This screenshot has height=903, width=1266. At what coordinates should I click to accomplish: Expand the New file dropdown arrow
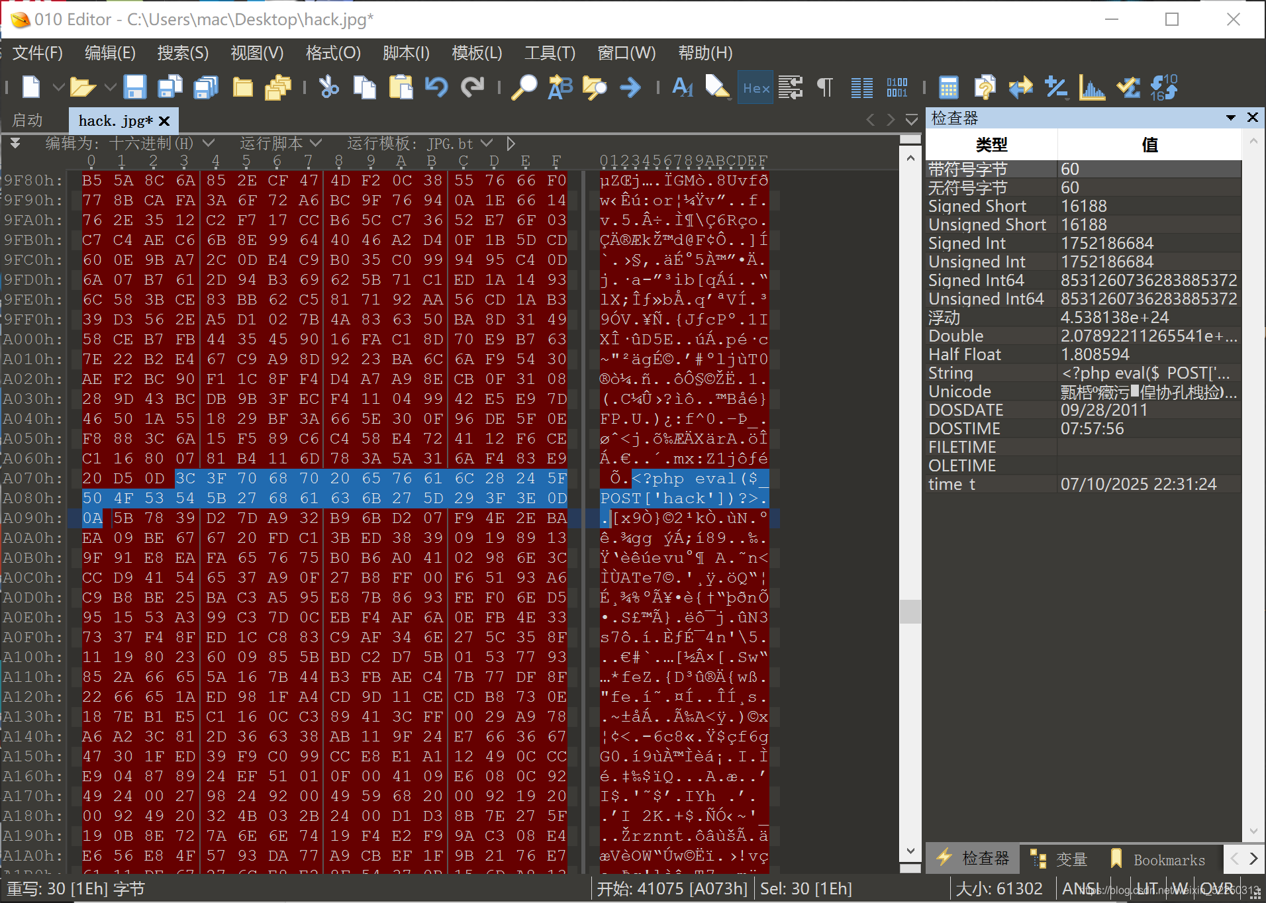58,87
